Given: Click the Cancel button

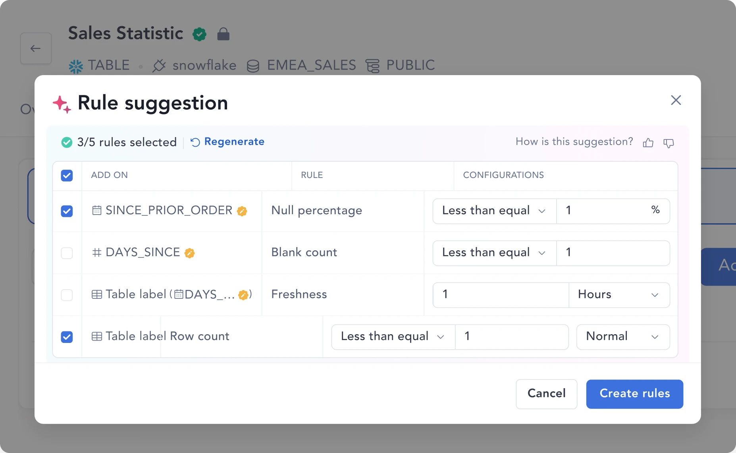Looking at the screenshot, I should pyautogui.click(x=547, y=394).
